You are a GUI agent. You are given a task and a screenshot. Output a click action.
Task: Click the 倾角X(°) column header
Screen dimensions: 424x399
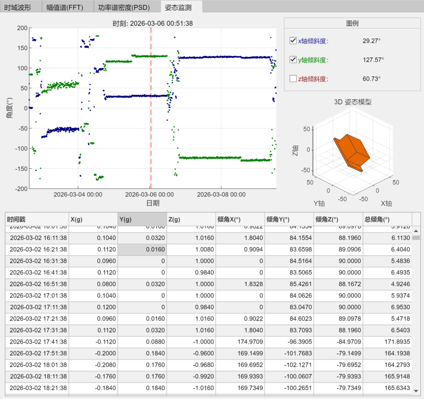pyautogui.click(x=240, y=219)
